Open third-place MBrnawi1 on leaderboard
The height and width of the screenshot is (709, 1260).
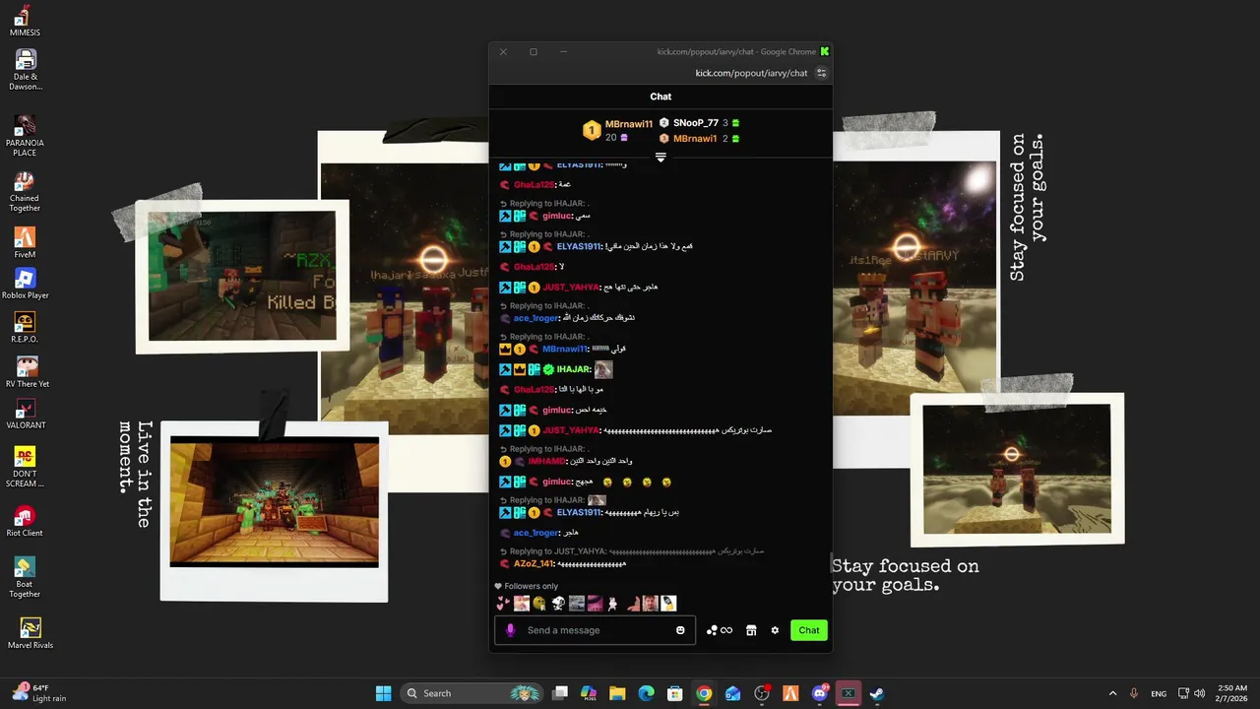point(695,139)
